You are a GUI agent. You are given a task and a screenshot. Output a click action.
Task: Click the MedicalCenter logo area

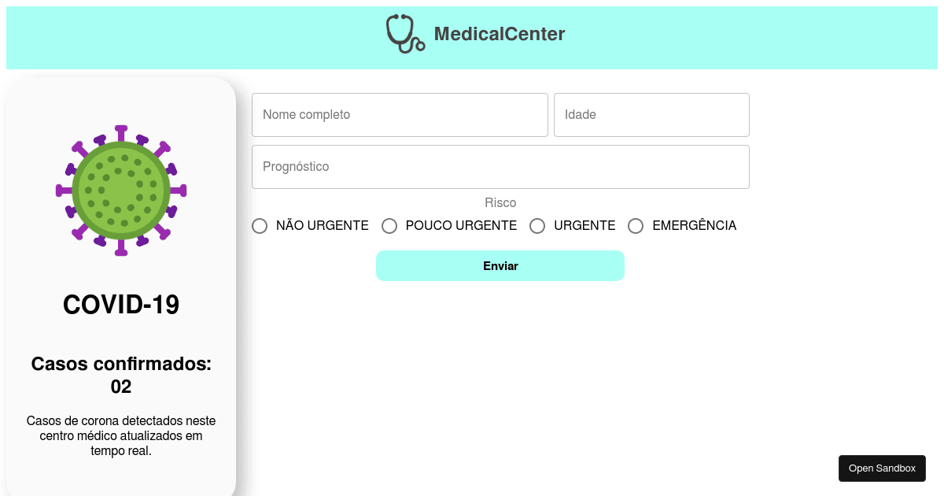pos(474,34)
